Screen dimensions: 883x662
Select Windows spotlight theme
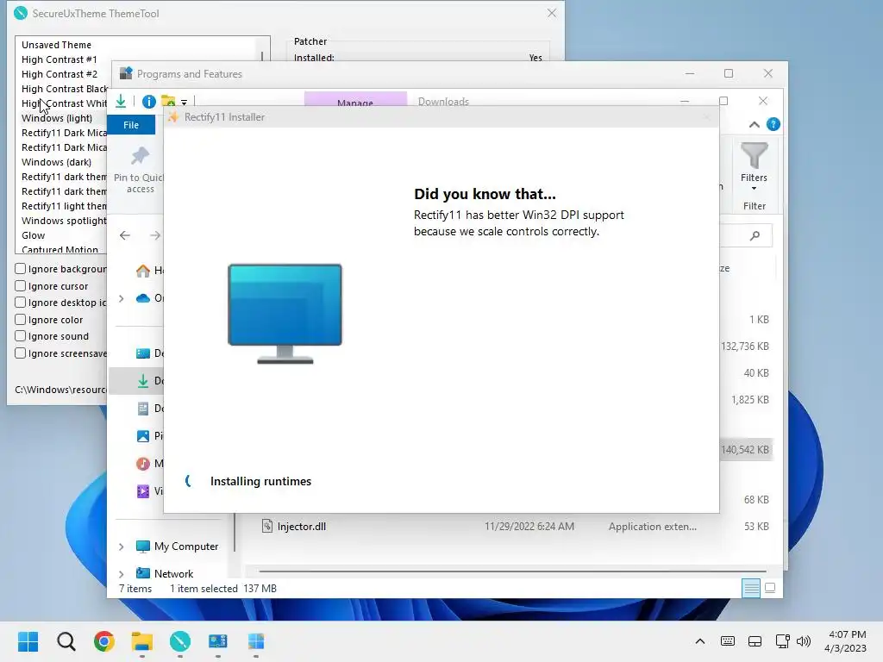(64, 220)
